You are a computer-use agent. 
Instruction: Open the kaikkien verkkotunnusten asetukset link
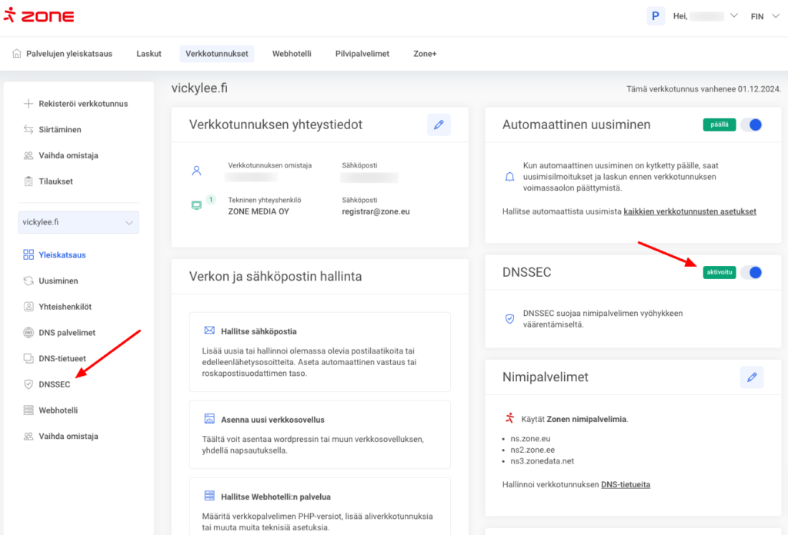pos(689,211)
